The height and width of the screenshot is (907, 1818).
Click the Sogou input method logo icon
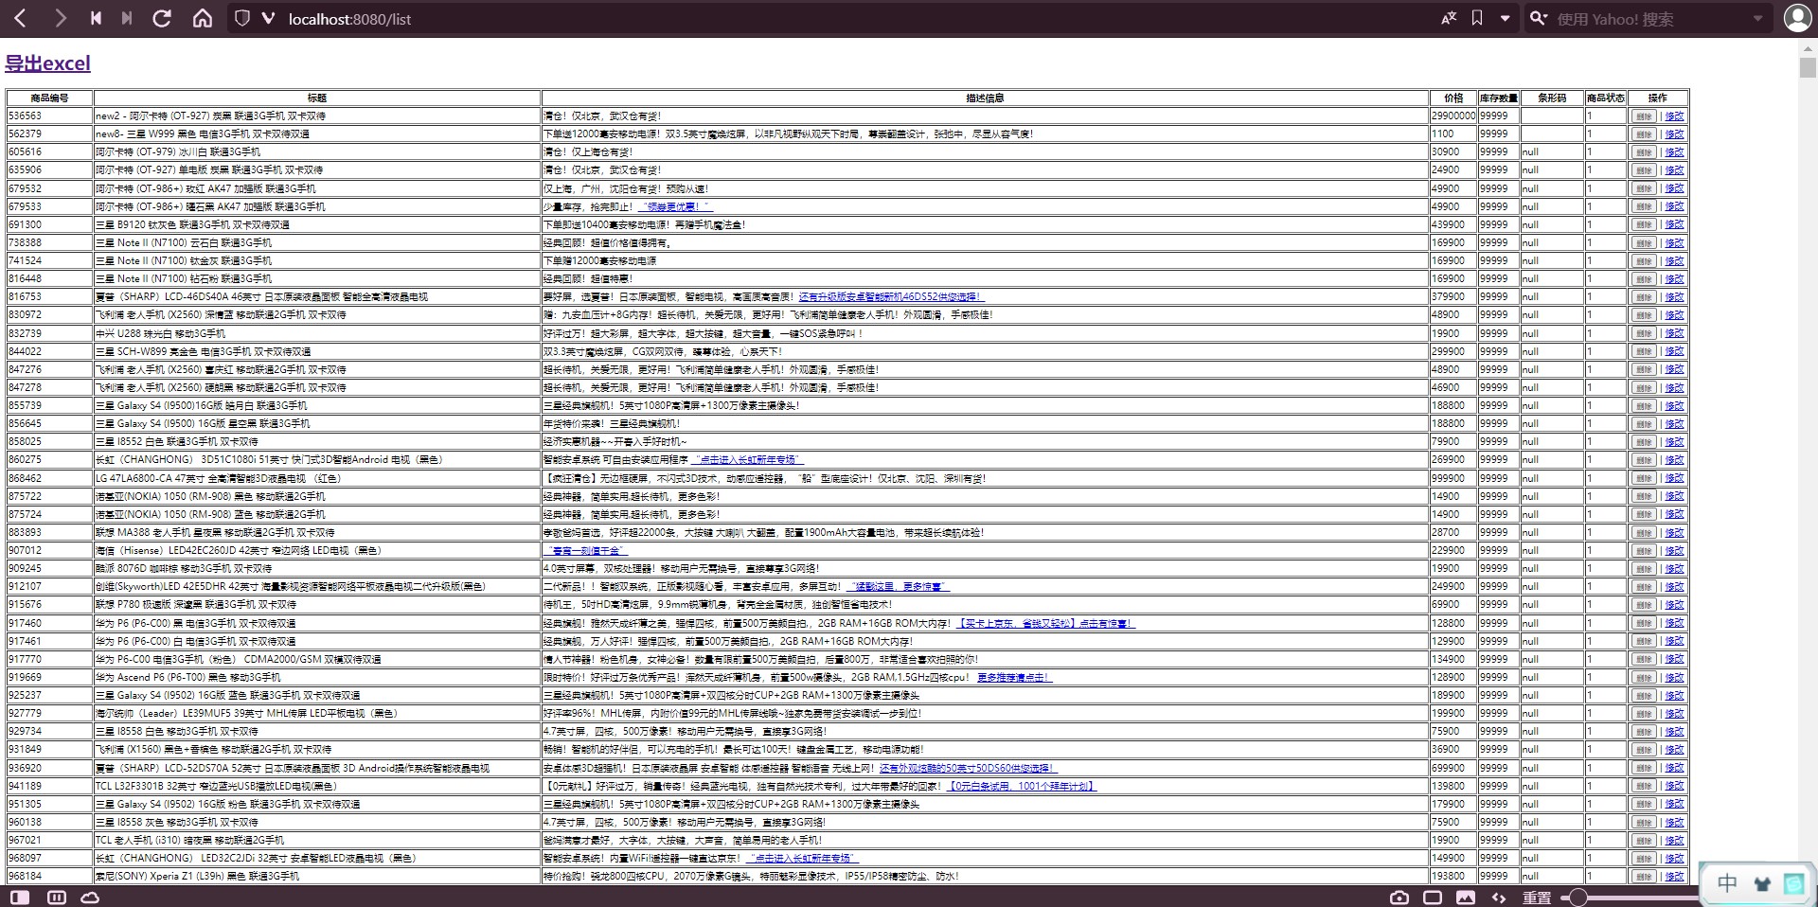click(x=1794, y=883)
